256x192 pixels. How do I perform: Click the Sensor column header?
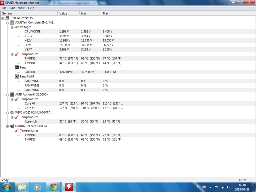pyautogui.click(x=29, y=13)
